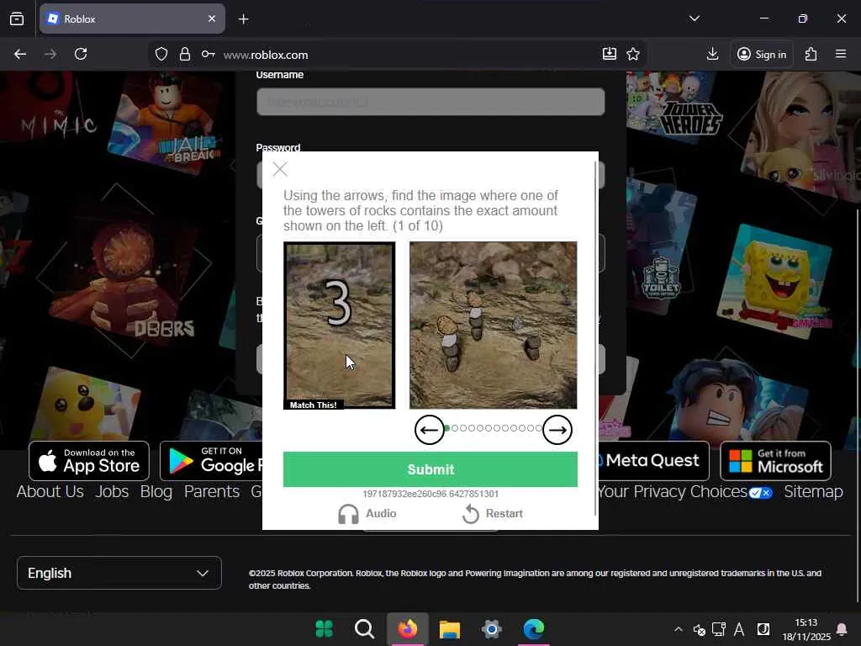Viewport: 861px width, 646px height.
Task: Open Settings gear in taskbar
Action: (491, 629)
